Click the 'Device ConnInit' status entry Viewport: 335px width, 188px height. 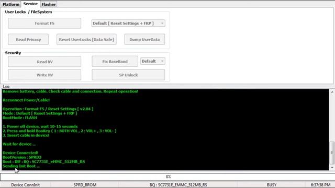(25, 185)
